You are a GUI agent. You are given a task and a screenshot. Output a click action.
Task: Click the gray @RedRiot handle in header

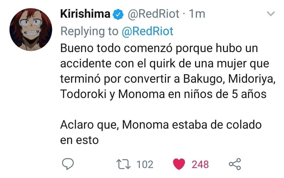click(x=154, y=14)
